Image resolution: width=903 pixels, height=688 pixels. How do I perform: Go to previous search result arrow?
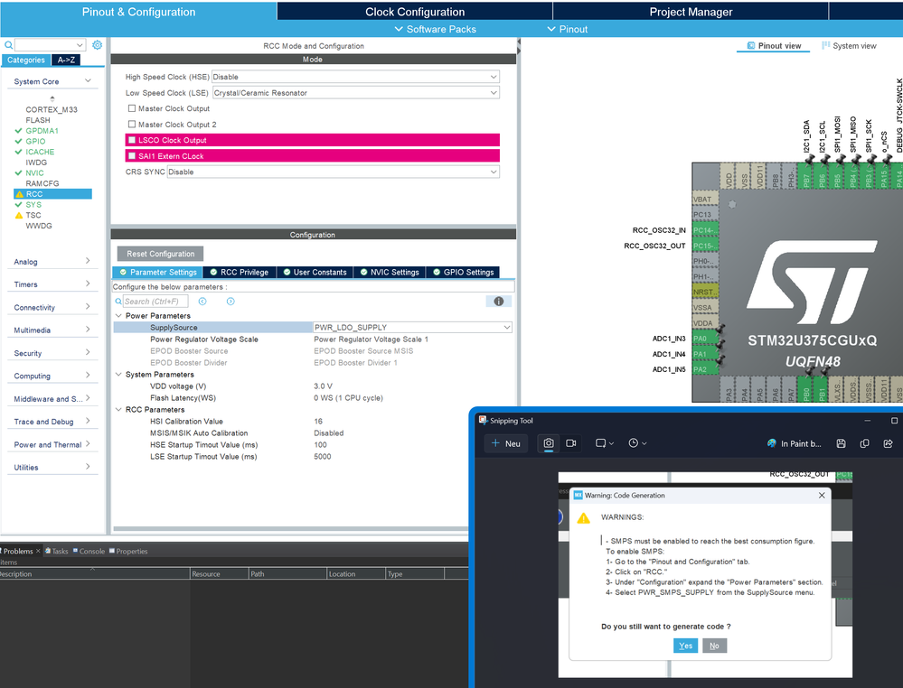pyautogui.click(x=202, y=302)
